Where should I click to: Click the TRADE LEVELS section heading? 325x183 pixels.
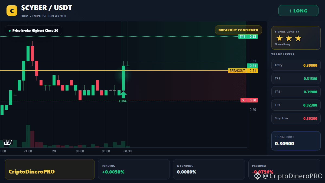283,54
